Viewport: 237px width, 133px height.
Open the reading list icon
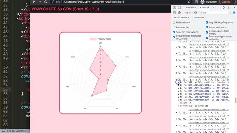pos(196,1)
